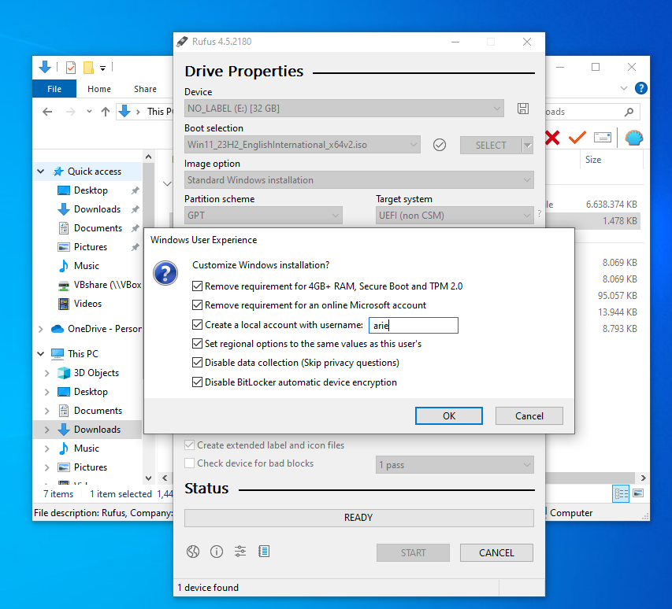Click the ISO checksum check-mark icon
Viewport: 672px width, 609px height.
click(440, 145)
